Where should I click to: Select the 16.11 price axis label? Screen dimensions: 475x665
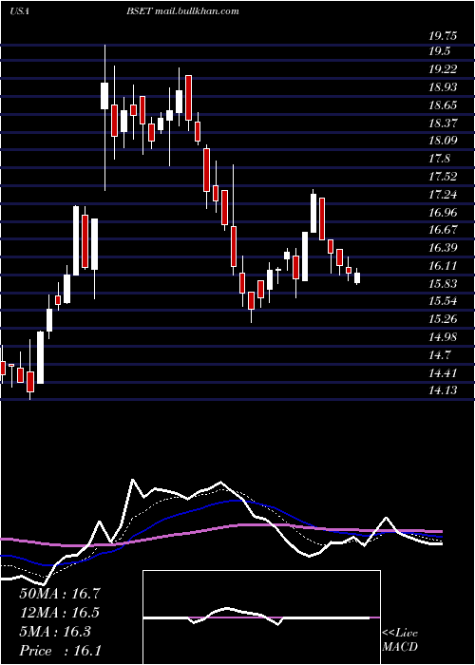443,265
